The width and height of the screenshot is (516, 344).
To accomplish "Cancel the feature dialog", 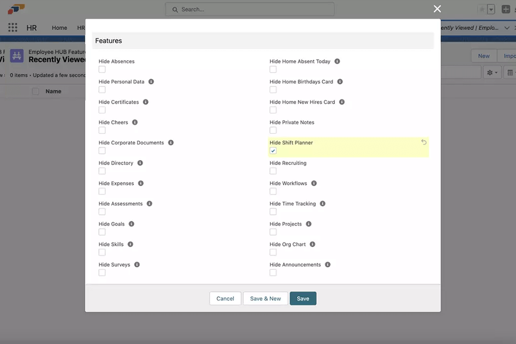I will [225, 298].
